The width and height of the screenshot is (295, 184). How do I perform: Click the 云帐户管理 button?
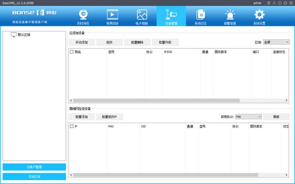[34, 167]
